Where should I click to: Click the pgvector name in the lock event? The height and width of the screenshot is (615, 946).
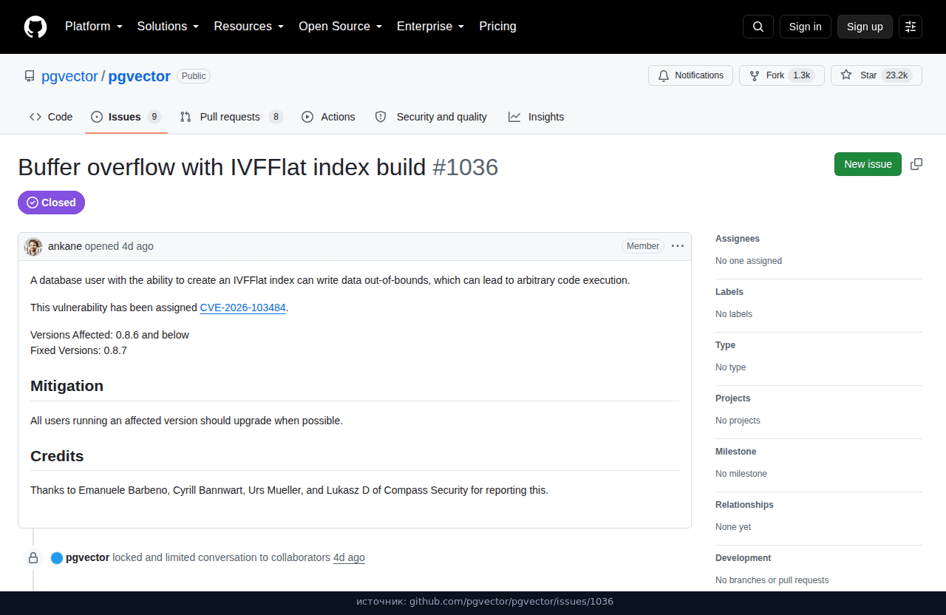point(88,557)
